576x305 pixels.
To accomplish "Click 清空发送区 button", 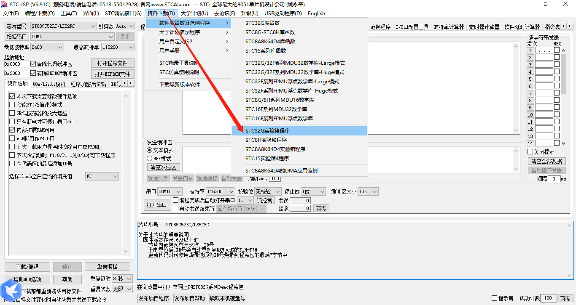I will tap(164, 167).
